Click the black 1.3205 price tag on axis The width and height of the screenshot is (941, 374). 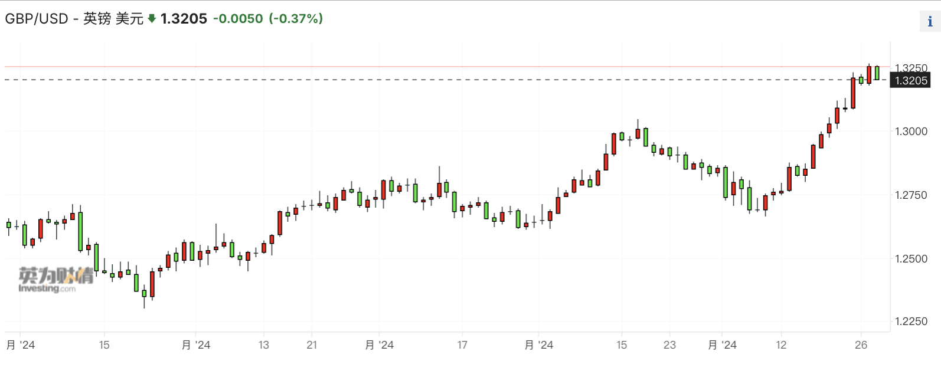pyautogui.click(x=910, y=80)
